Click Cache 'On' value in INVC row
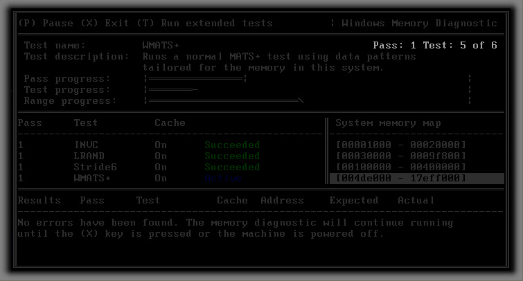Viewport: 523px width, 281px height. pyautogui.click(x=161, y=145)
